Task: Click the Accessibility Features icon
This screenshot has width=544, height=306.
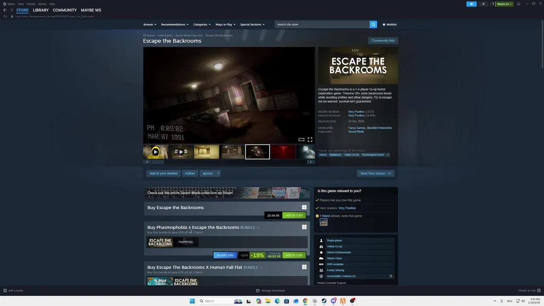Action: click(321, 276)
